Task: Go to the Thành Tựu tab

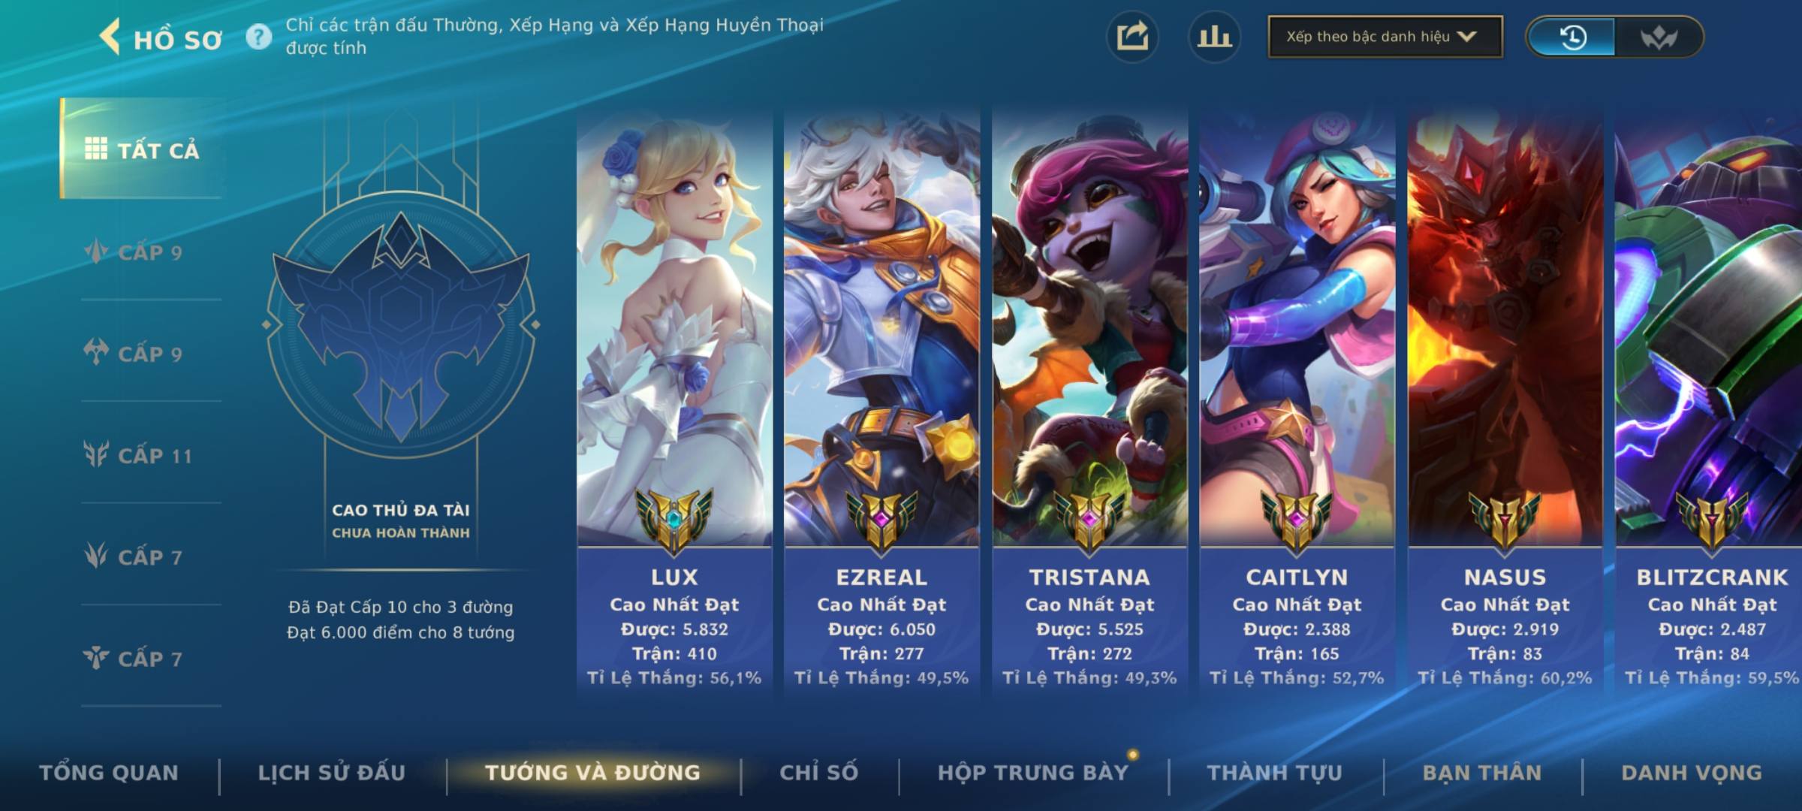Action: 1275,773
